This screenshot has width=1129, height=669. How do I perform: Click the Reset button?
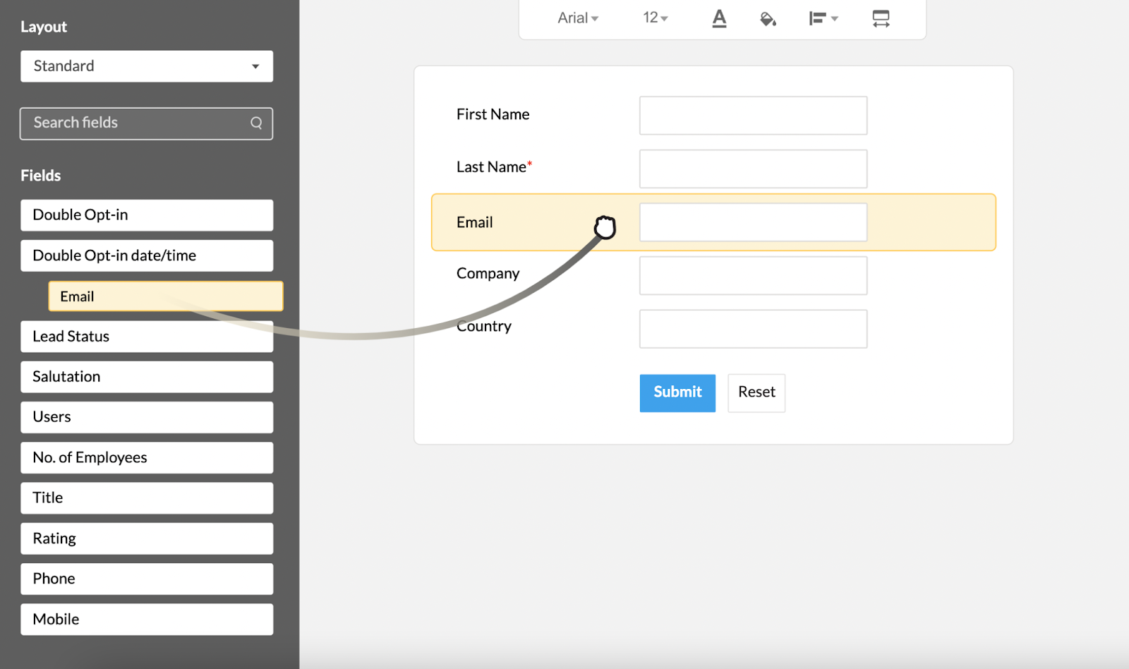[x=756, y=393]
